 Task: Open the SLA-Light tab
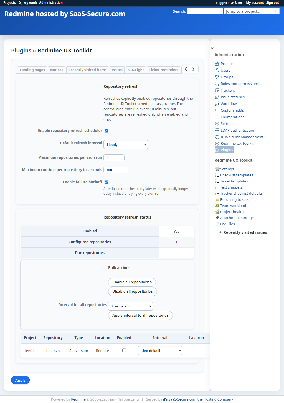click(x=136, y=70)
